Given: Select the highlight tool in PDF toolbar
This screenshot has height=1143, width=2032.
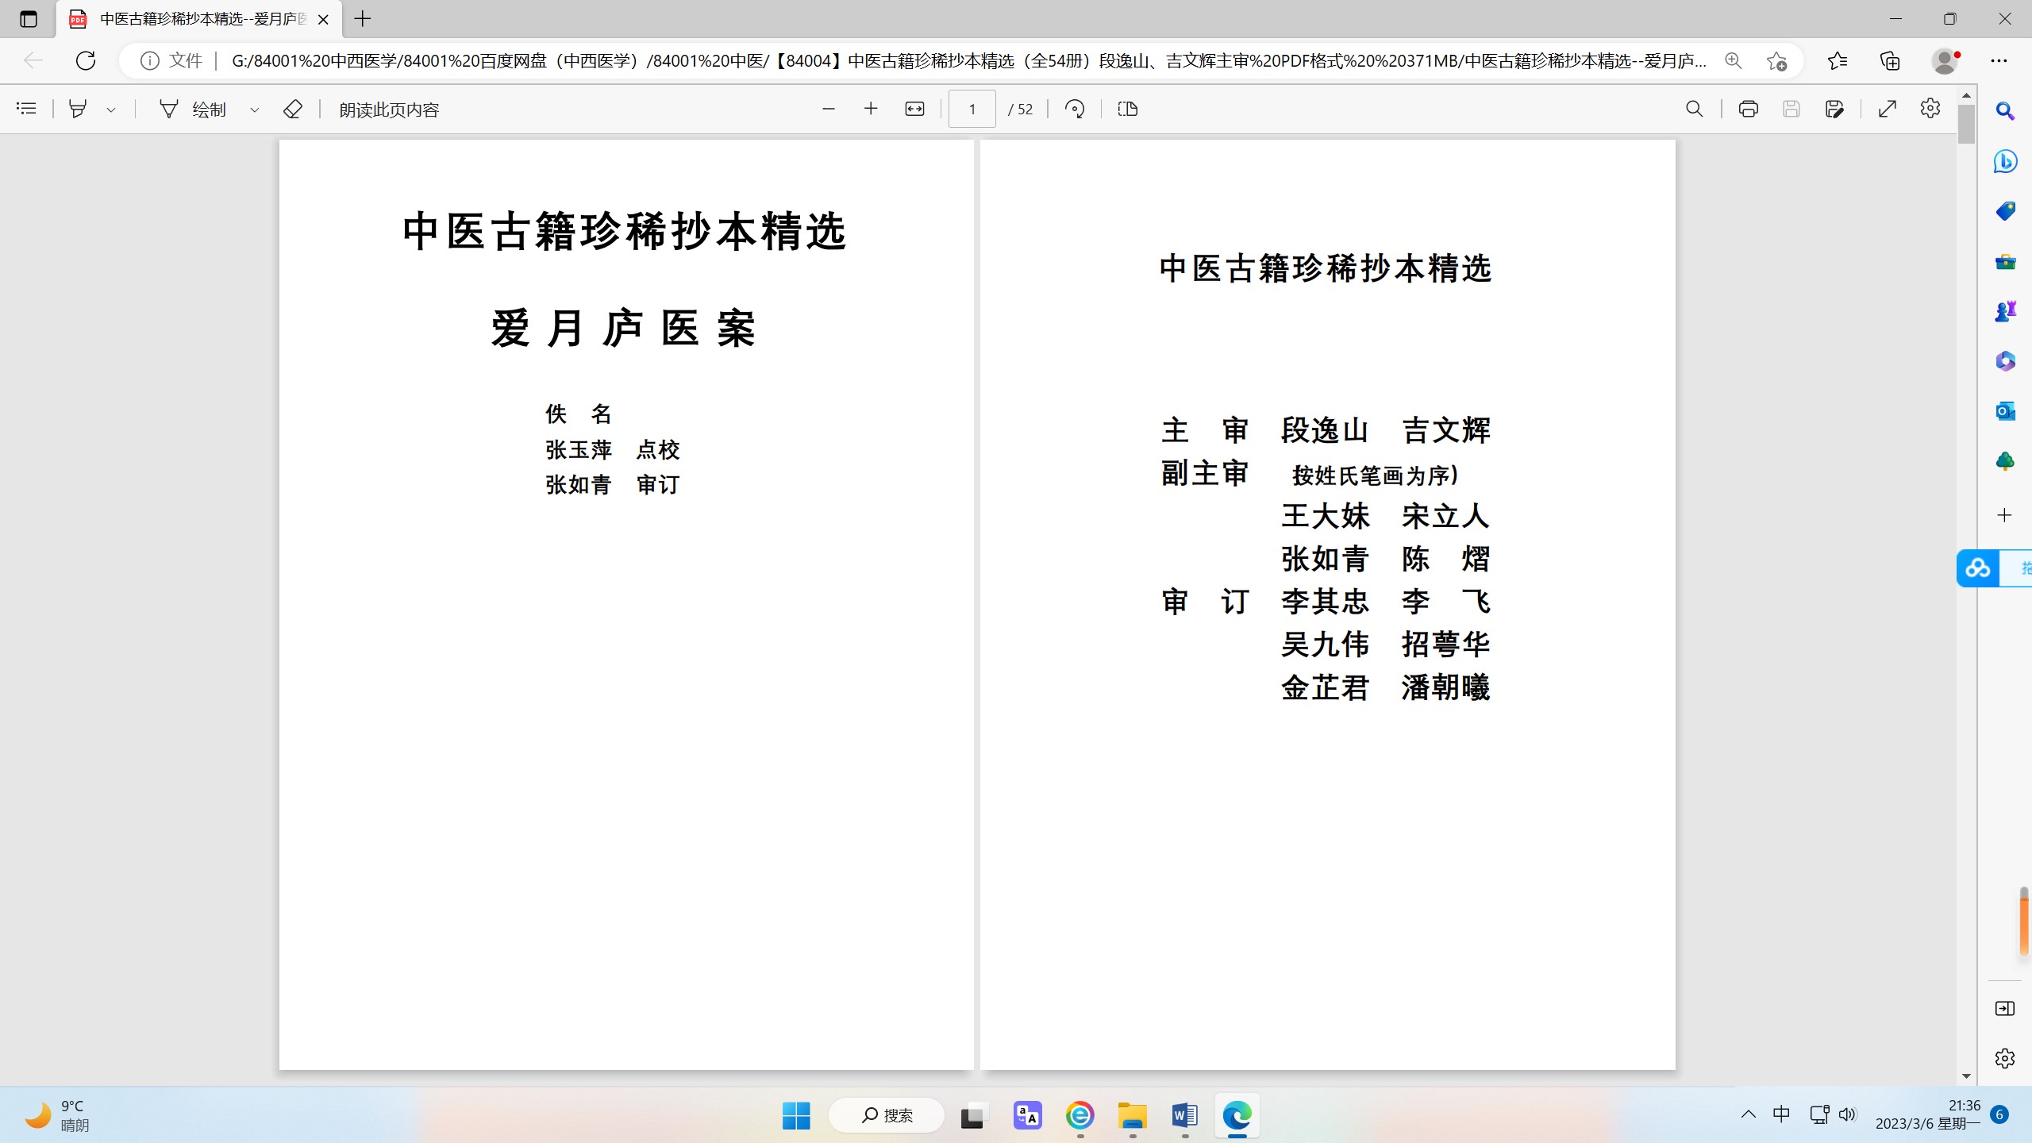Looking at the screenshot, I should 78,109.
